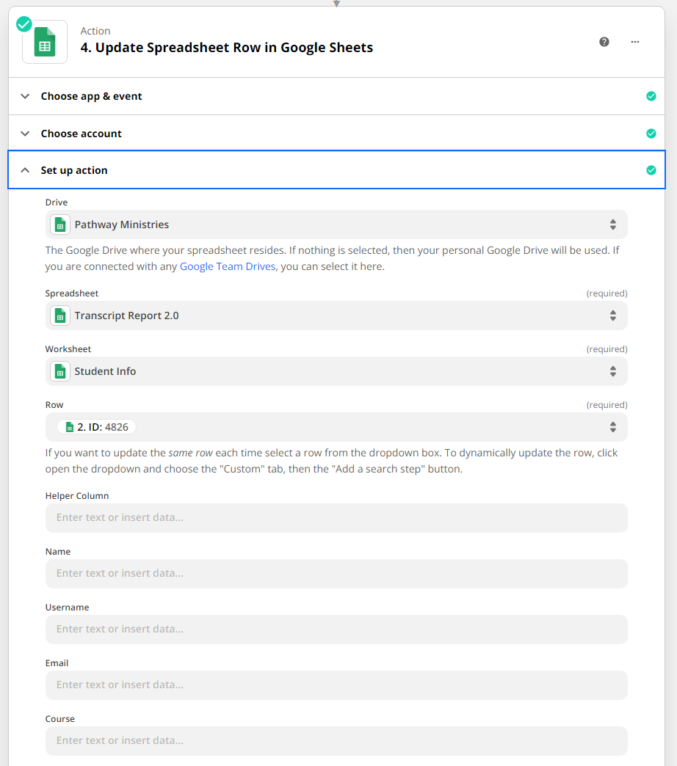677x766 pixels.
Task: Click into the Username input field
Action: pos(336,630)
